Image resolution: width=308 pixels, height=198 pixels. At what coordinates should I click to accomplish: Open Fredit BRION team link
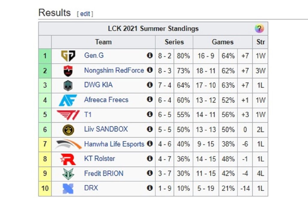pos(104,173)
